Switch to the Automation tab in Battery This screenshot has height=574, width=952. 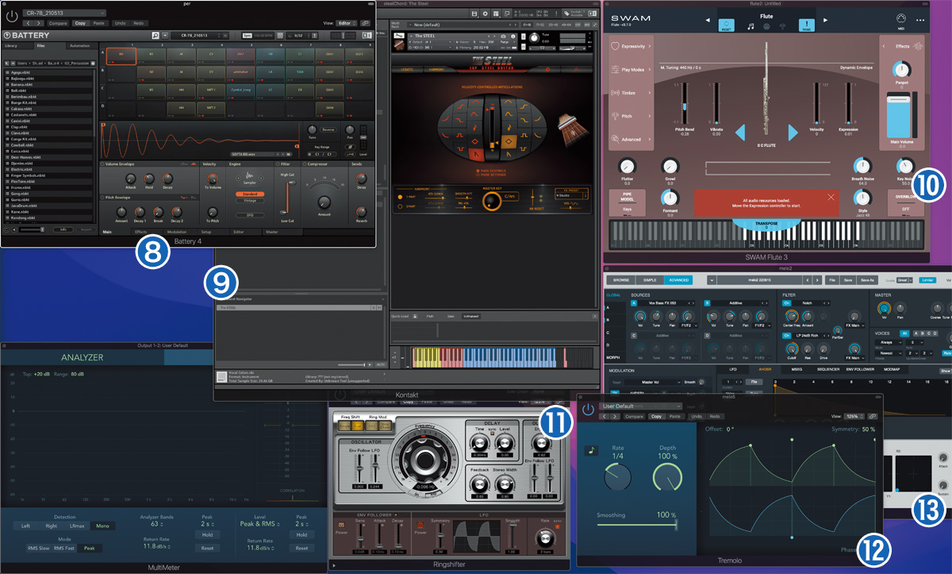pos(83,46)
